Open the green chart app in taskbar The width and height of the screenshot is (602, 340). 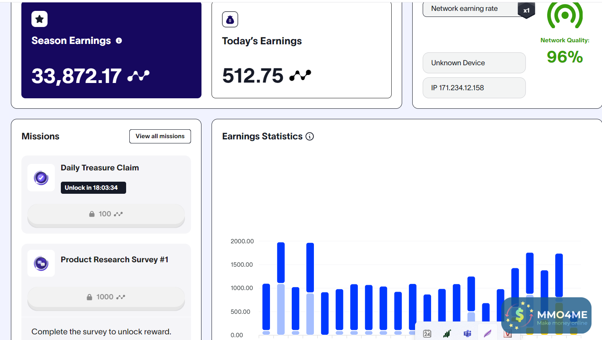pyautogui.click(x=447, y=334)
